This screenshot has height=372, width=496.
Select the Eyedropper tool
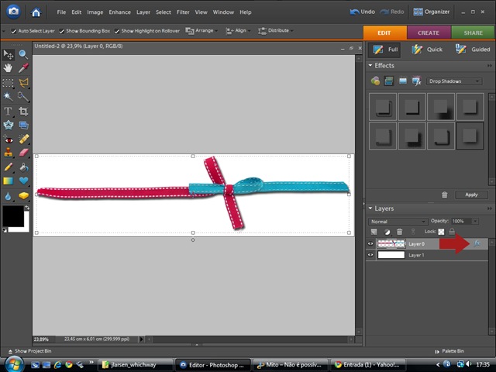click(x=23, y=68)
